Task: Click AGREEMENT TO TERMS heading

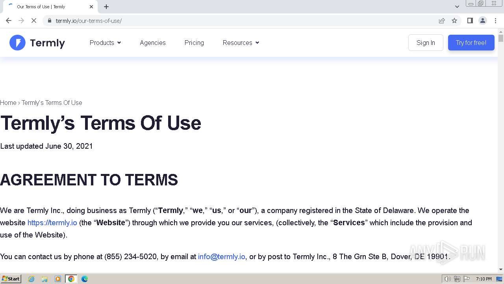Action: point(89,180)
